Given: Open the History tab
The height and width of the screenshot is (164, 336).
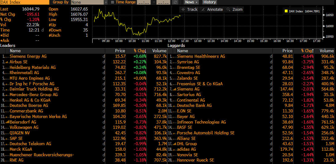Looking at the screenshot, I should tap(209, 2).
